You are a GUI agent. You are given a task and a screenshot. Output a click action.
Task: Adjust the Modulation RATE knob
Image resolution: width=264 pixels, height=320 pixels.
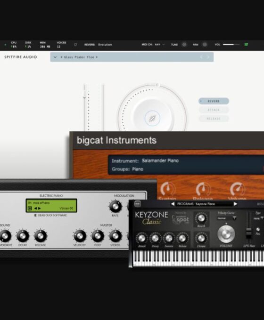[115, 206]
